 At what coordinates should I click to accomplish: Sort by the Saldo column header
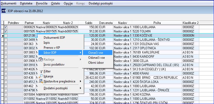[x=89, y=23]
